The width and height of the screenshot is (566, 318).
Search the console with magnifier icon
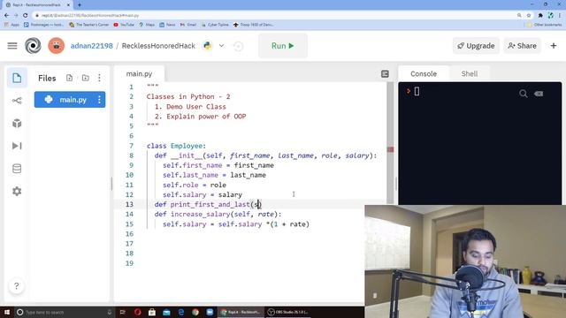pyautogui.click(x=523, y=94)
